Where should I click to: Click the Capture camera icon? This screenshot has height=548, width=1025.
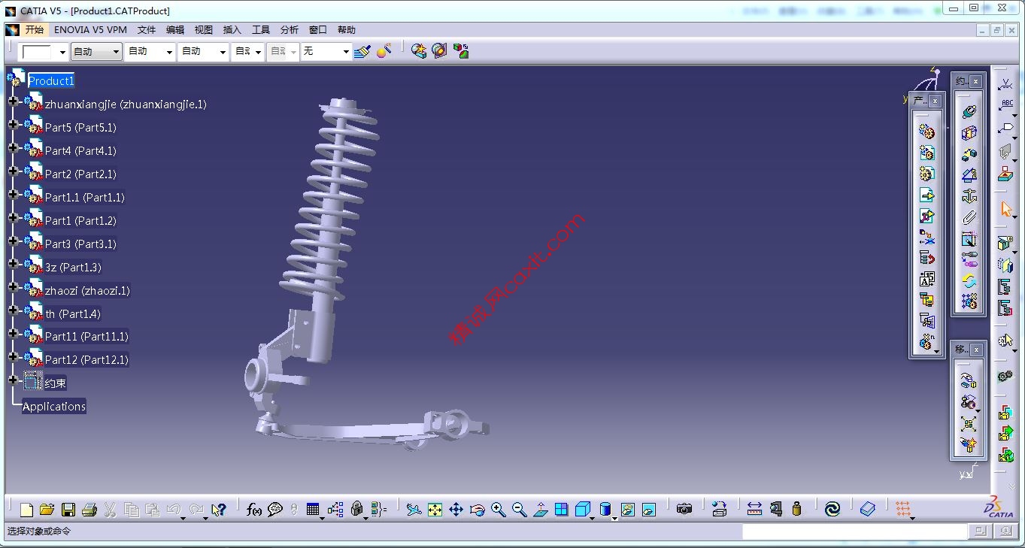(x=684, y=510)
